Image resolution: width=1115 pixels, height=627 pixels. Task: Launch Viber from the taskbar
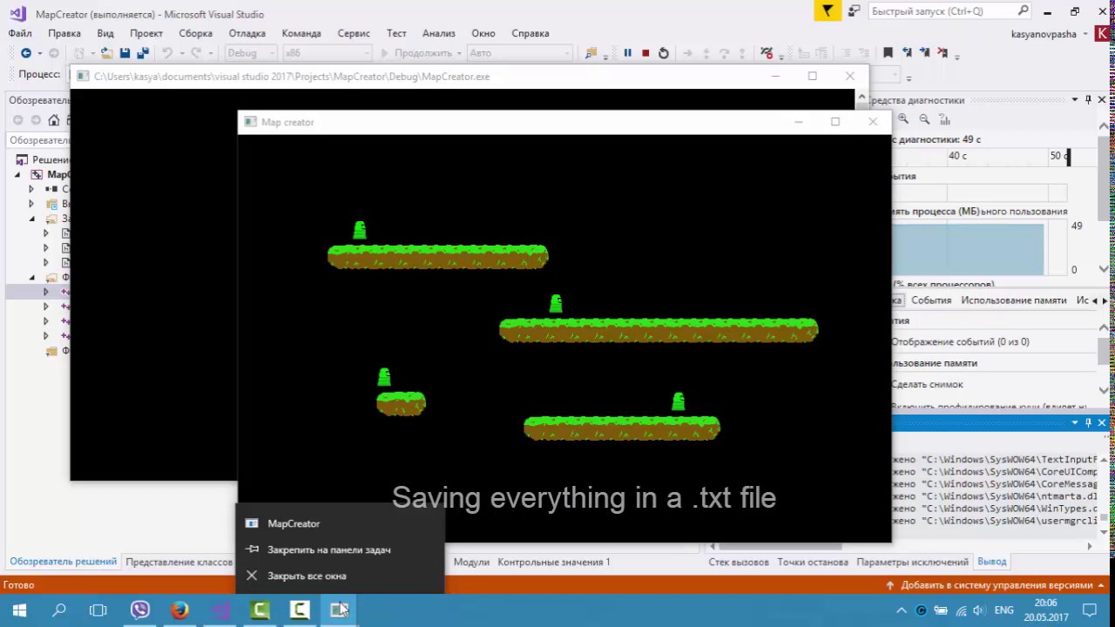click(139, 610)
